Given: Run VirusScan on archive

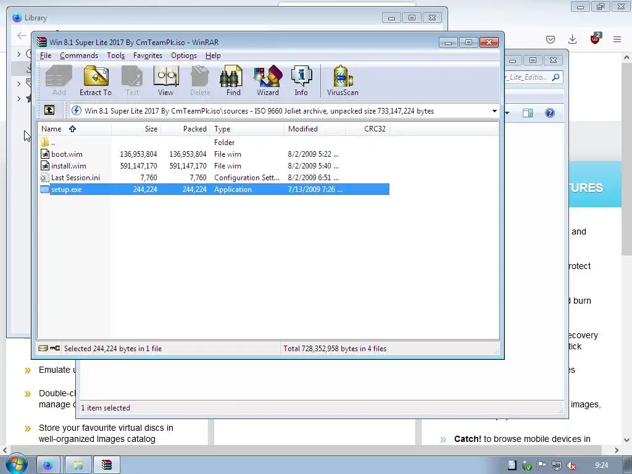Looking at the screenshot, I should [343, 81].
